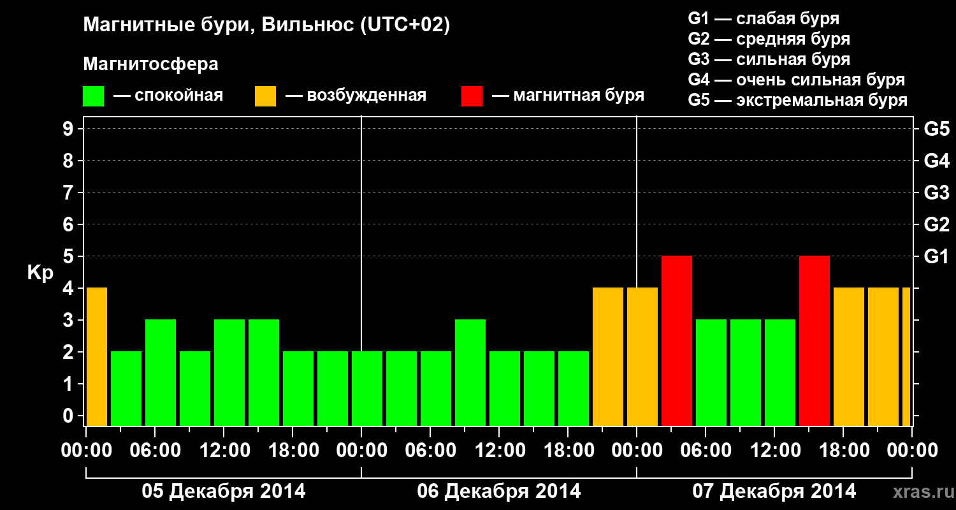Click the '05 Декабря 2014' date label
Viewport: 956px width, 510px height.
point(224,492)
